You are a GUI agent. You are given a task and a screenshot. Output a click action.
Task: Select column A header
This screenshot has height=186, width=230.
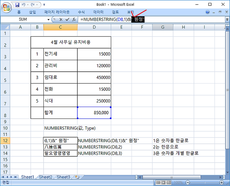coord(20,27)
